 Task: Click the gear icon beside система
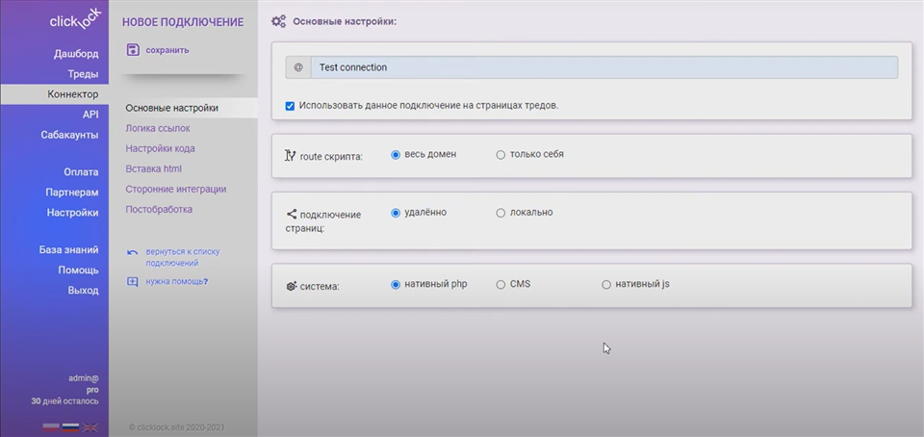click(291, 286)
